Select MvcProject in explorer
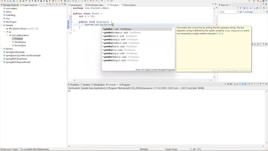Viewport: 268px width, 151px height. [11, 22]
